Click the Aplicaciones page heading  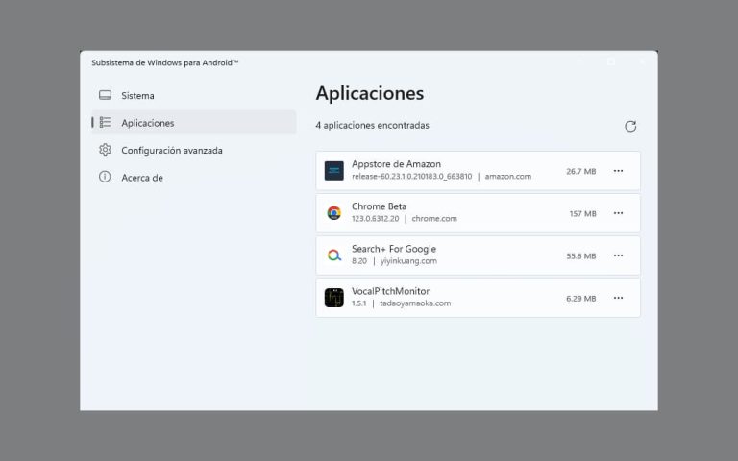click(x=369, y=93)
